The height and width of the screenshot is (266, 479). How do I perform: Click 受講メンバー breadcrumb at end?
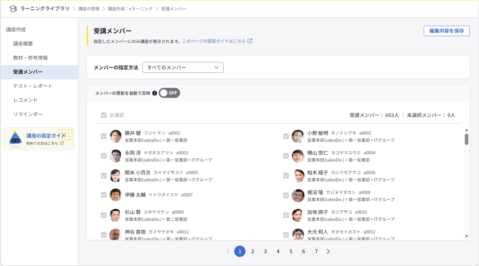(174, 9)
